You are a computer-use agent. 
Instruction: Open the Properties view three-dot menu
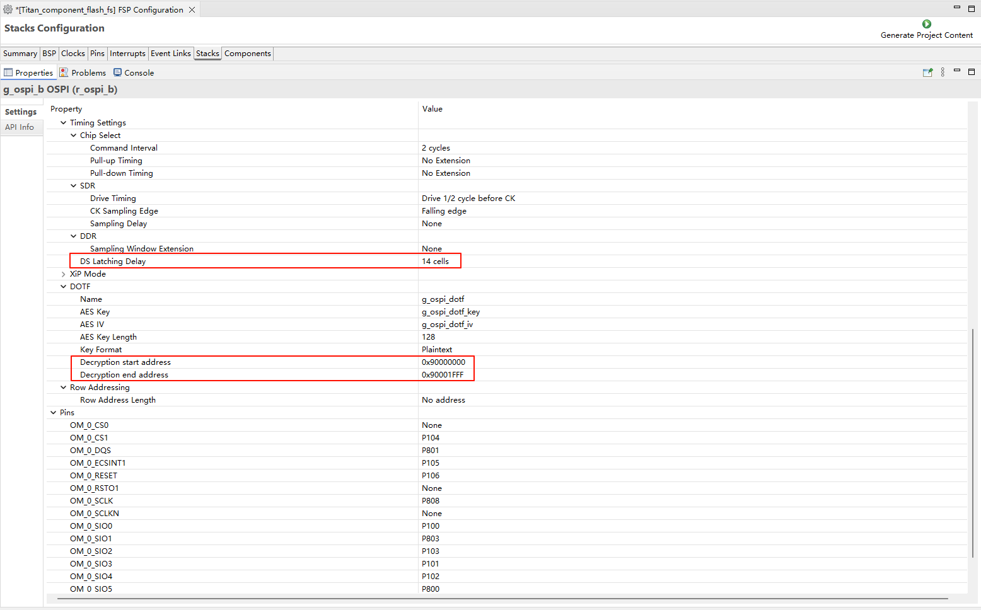coord(943,72)
